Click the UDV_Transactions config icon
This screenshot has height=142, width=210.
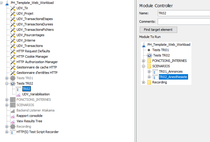point(13,46)
